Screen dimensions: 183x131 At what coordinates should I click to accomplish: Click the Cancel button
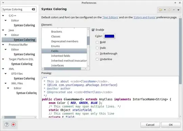pos(150,125)
